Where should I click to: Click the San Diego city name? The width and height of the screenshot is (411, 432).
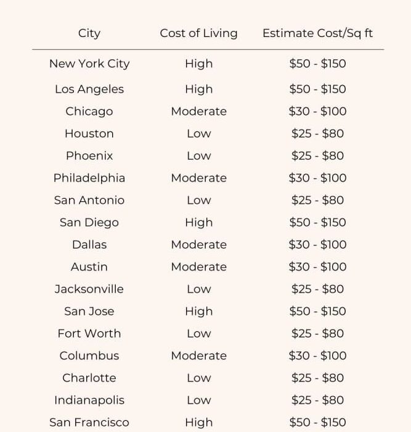89,222
